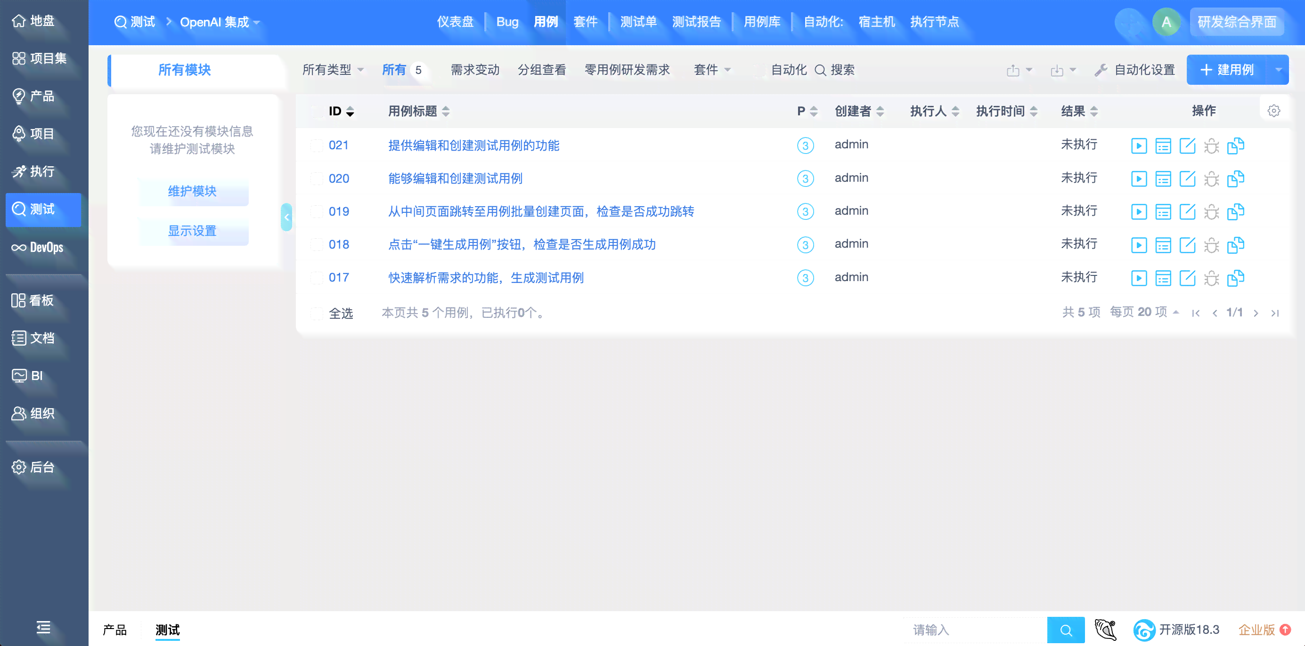Edit case 020 pencil icon
Image resolution: width=1305 pixels, height=646 pixels.
[1188, 179]
